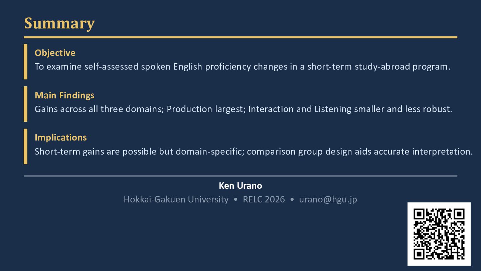
Task: Select the Implications heading
Action: (61, 138)
